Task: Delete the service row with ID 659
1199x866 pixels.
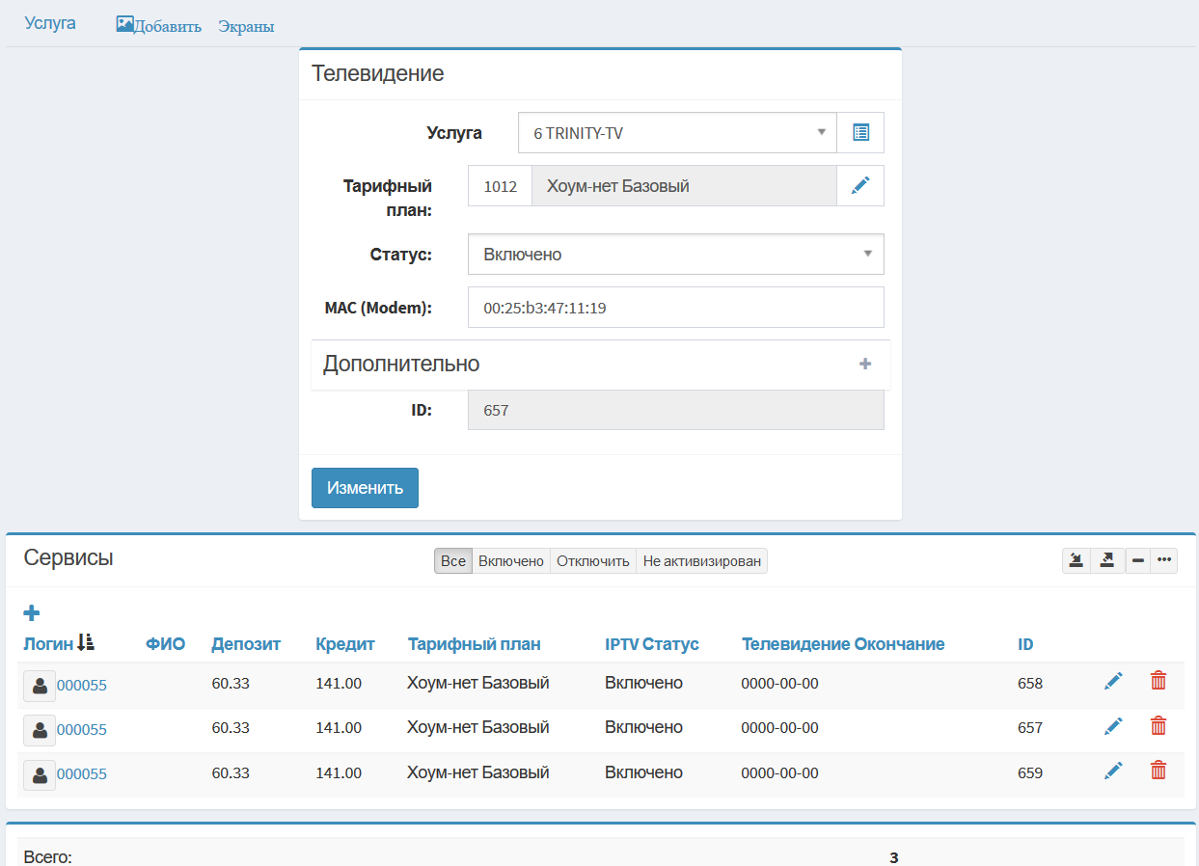Action: click(1158, 771)
